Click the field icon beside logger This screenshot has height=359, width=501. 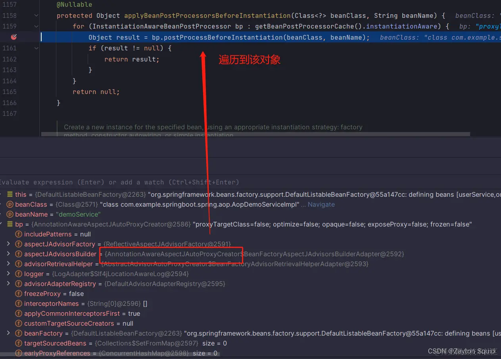coord(19,274)
